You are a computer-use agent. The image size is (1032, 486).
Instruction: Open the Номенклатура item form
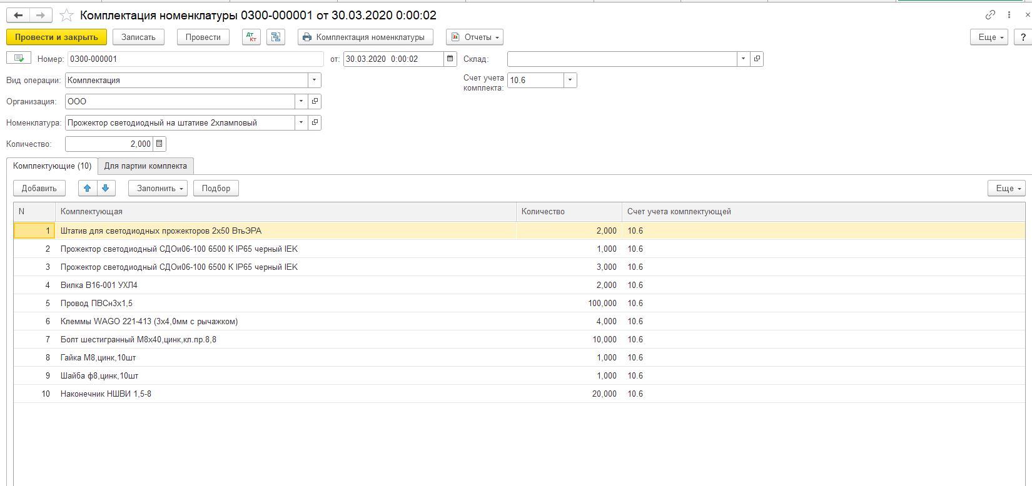[315, 122]
